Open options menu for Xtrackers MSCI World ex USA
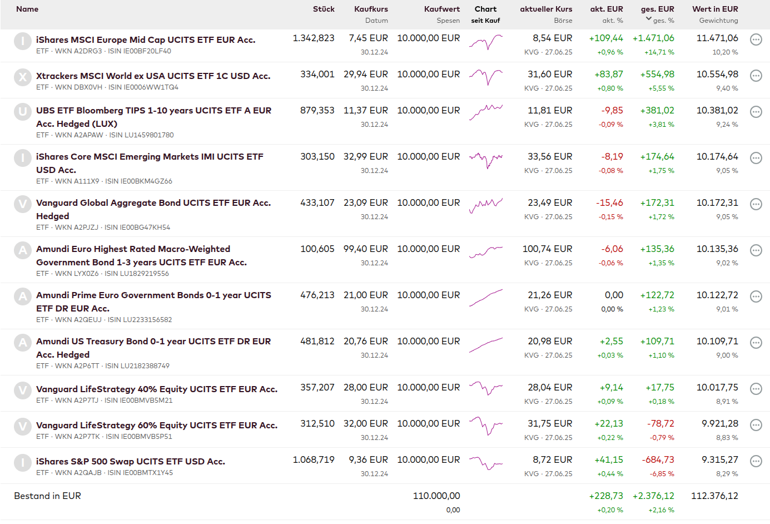Image resolution: width=770 pixels, height=524 pixels. click(x=756, y=76)
